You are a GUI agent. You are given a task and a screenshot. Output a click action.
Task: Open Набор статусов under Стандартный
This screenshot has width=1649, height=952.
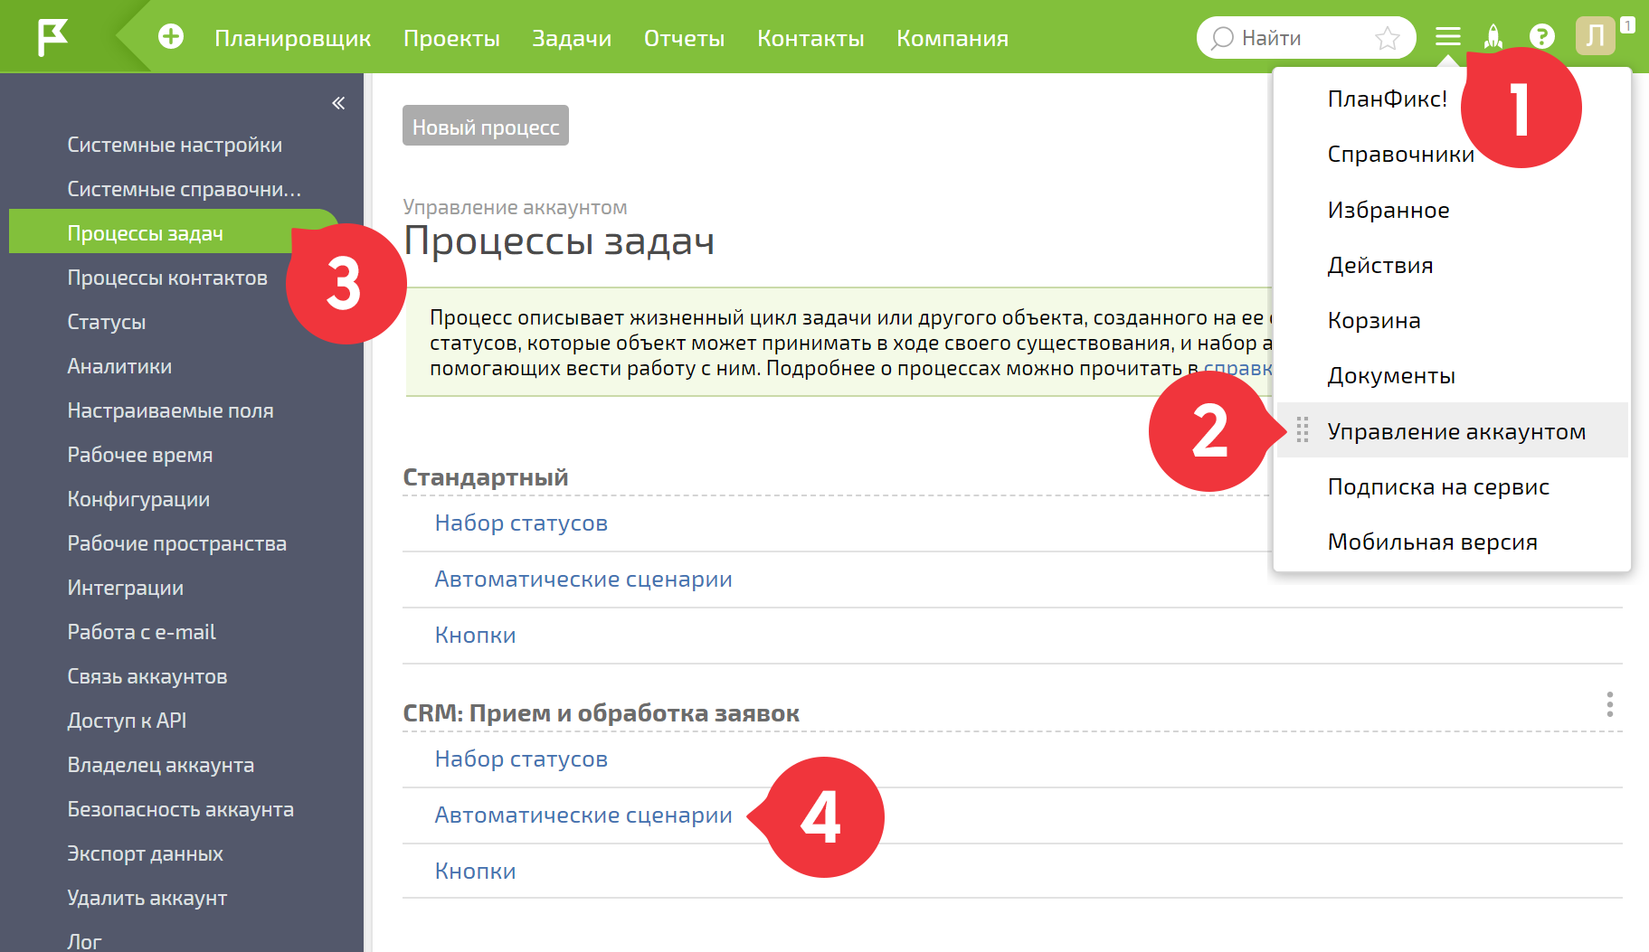pos(521,523)
